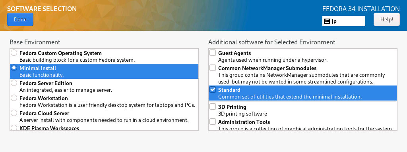Choose Fedora Server Edition radio button
Viewport: 407px width, 152px height.
[x=14, y=83]
